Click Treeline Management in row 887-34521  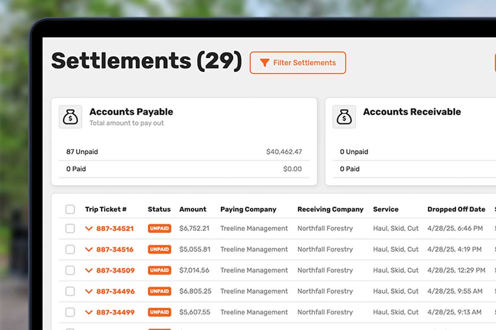(x=254, y=229)
